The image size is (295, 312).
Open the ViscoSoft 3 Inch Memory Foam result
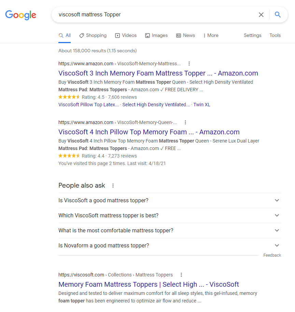(158, 73)
